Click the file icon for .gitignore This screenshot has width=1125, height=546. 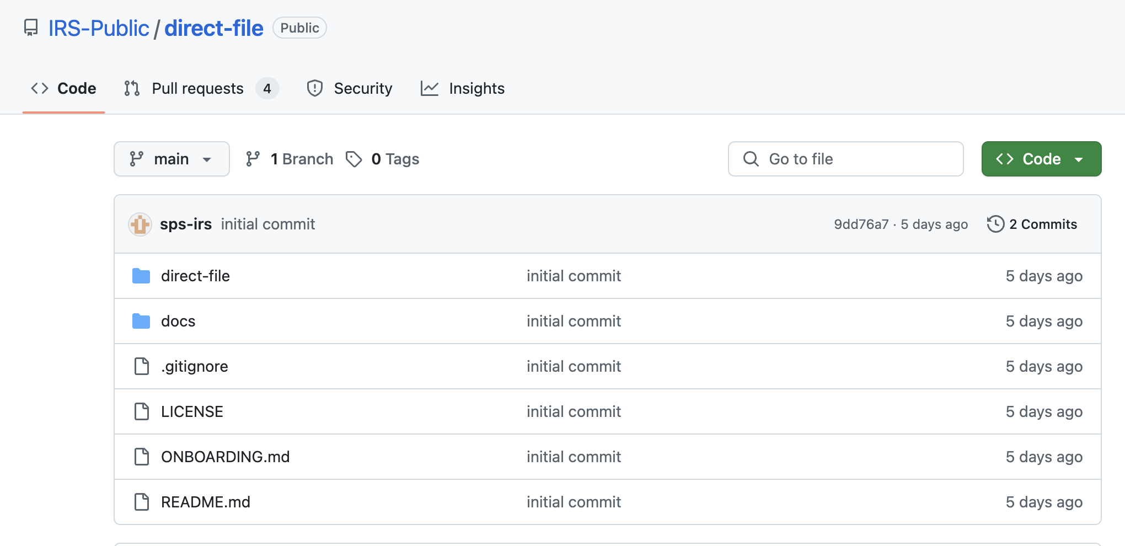pyautogui.click(x=142, y=366)
